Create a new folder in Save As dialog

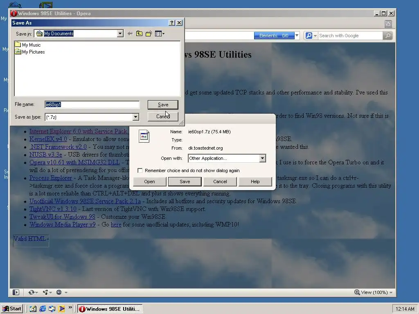149,34
